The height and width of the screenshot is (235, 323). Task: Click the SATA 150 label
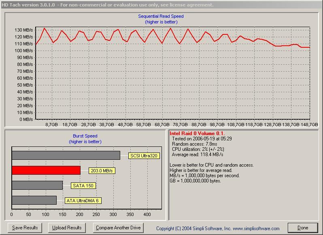83,186
